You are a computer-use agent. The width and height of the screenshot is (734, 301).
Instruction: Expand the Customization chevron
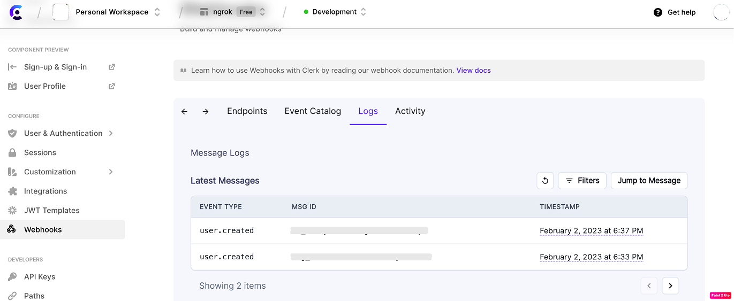111,172
